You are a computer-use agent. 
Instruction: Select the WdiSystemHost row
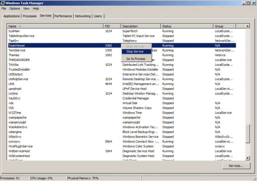pos(122,156)
